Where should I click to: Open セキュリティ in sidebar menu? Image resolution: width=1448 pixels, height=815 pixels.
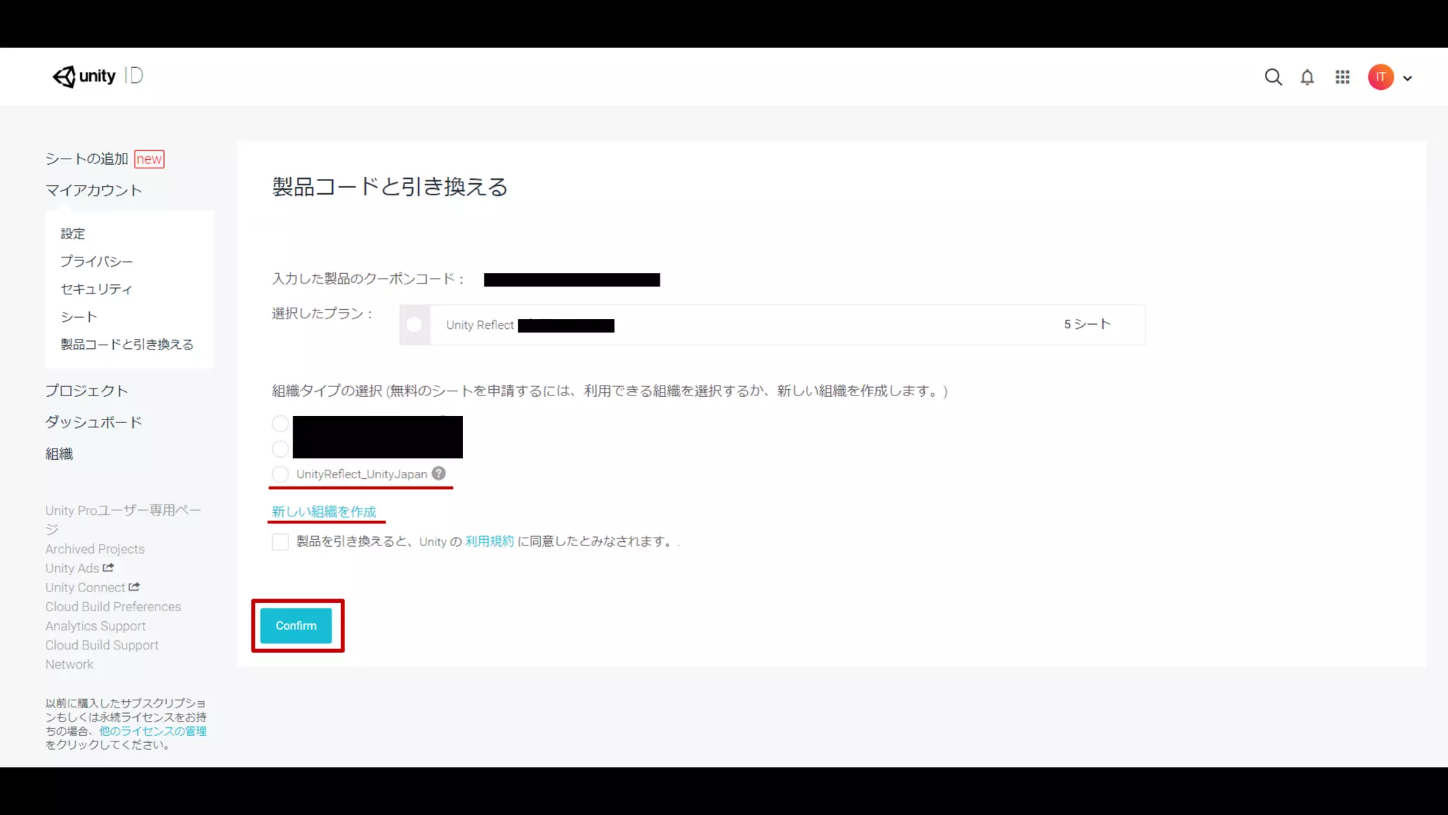point(96,289)
